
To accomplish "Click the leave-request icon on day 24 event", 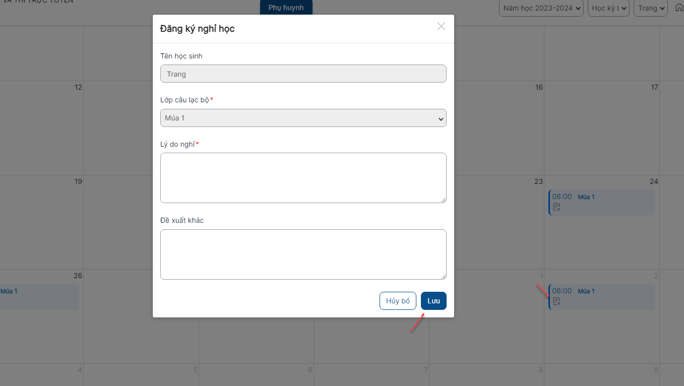I will tap(556, 207).
